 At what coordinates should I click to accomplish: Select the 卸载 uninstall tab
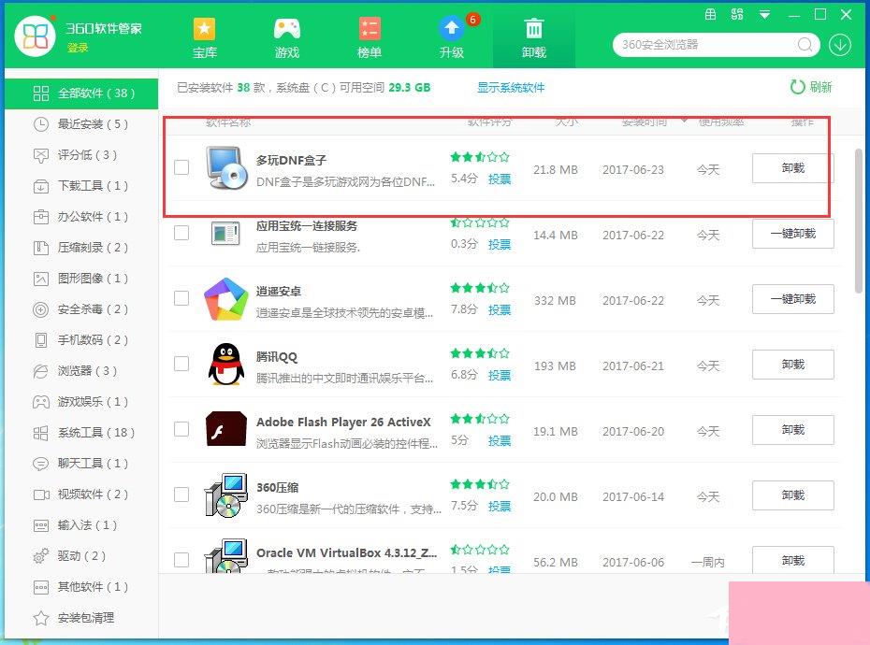pos(534,37)
